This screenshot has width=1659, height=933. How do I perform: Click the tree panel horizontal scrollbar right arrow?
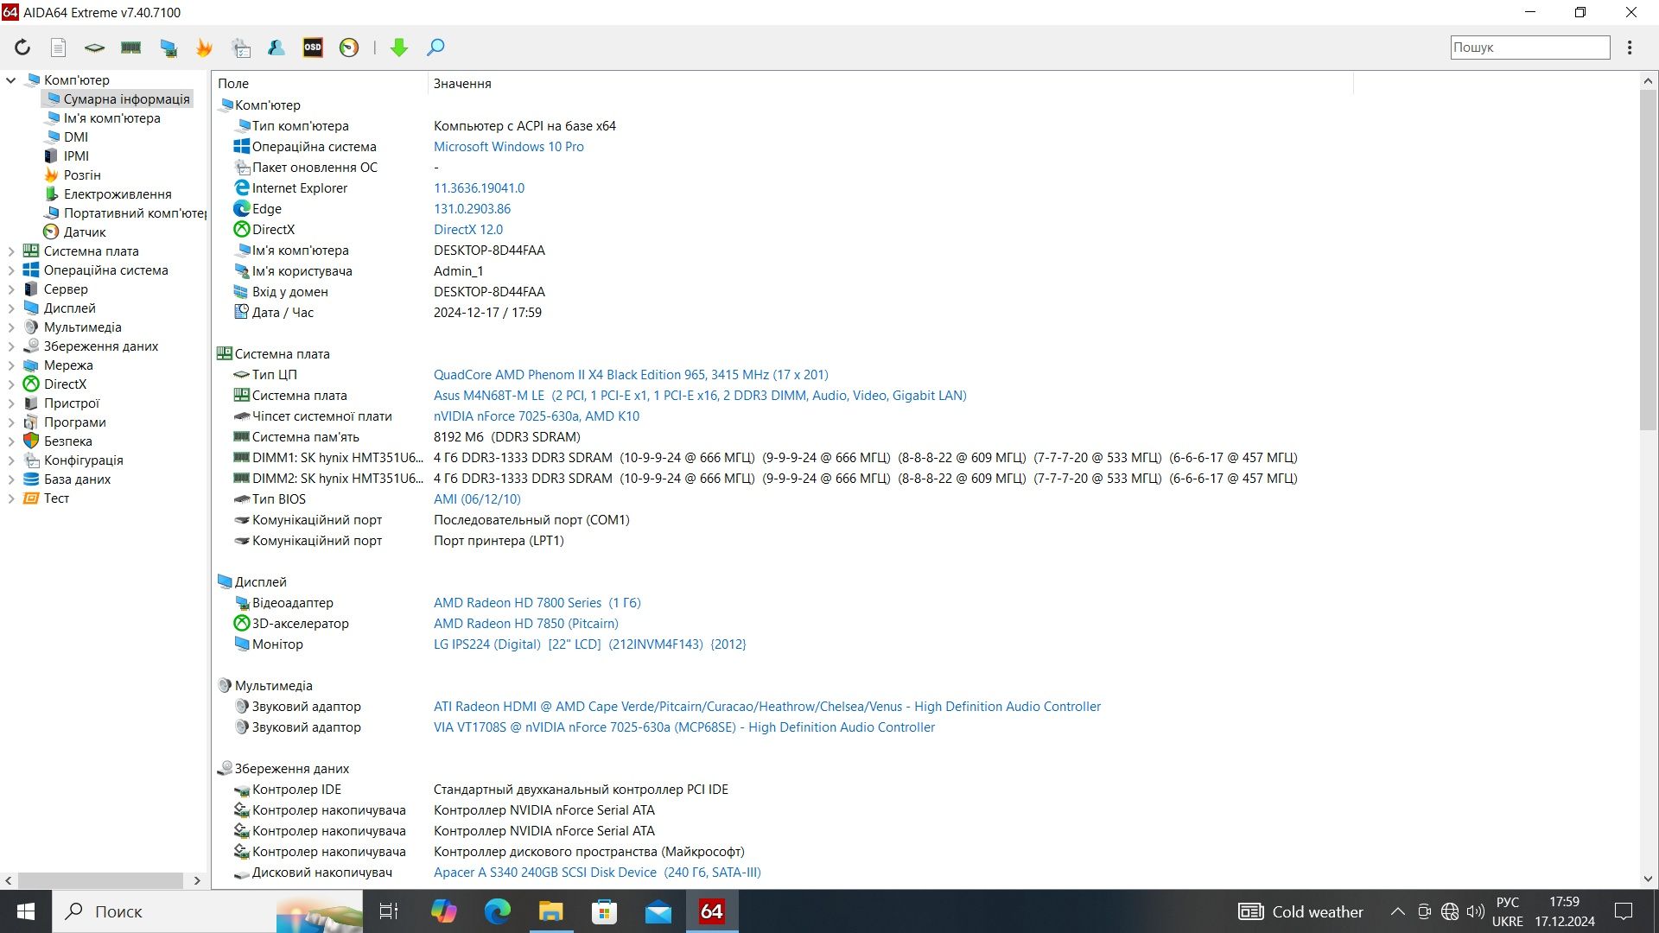[197, 880]
